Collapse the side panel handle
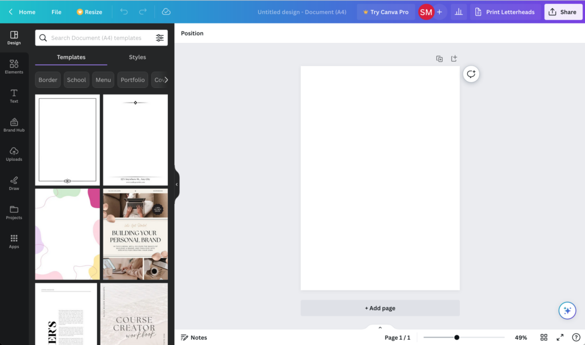Screen dimensions: 585x345 tap(177, 184)
